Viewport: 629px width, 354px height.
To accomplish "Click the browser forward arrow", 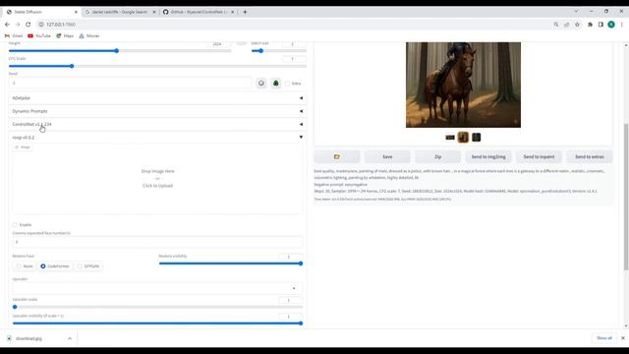I will [x=18, y=25].
